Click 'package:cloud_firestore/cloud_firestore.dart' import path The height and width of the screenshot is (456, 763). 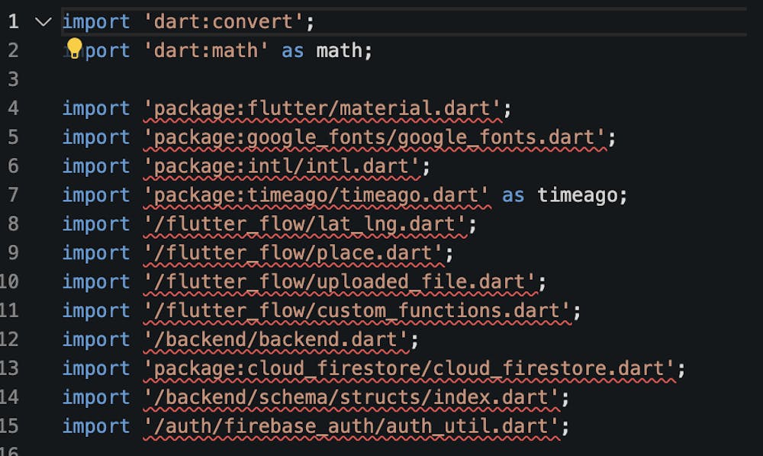coord(409,368)
